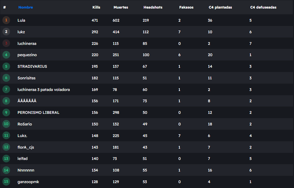The image size is (294, 188).
Task: Select player luchineraa 3 patada voladora
Action: coord(44,90)
